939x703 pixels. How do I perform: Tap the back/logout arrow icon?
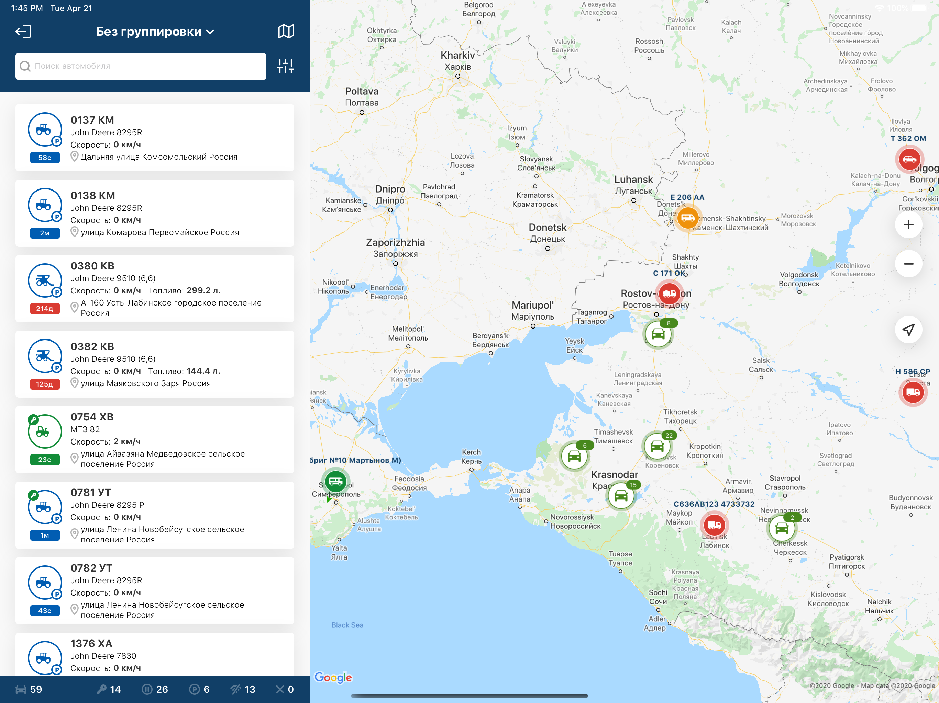23,31
